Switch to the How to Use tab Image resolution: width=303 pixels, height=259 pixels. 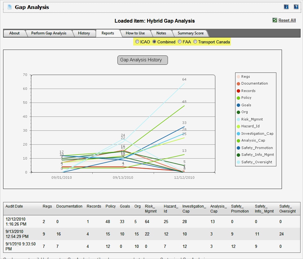[135, 33]
